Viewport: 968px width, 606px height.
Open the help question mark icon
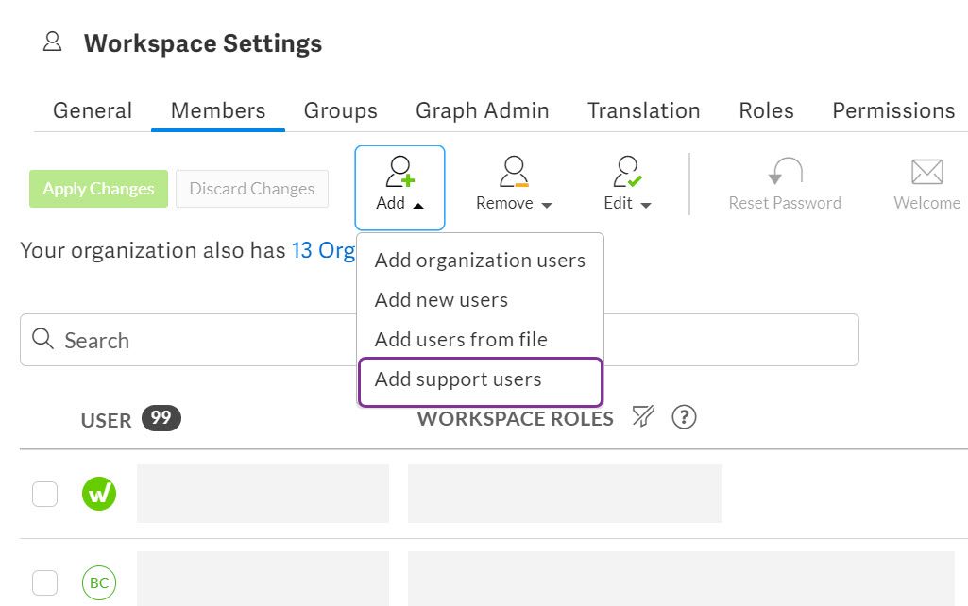point(684,416)
